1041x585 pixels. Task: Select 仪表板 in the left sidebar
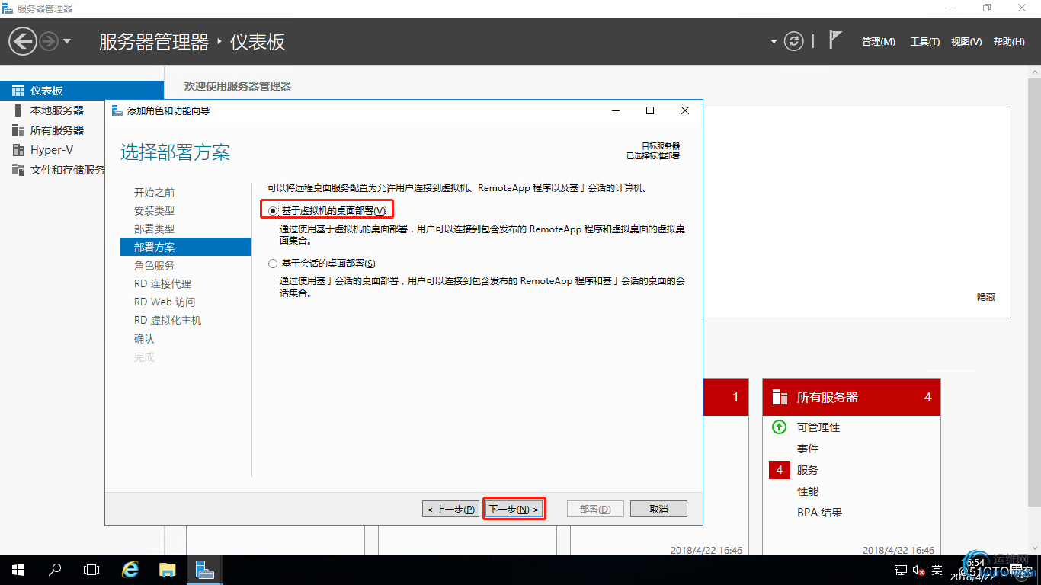82,90
